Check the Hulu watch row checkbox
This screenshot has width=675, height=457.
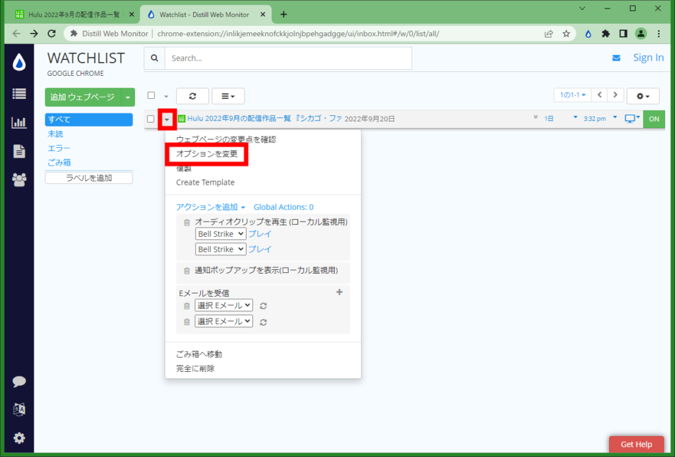pos(150,119)
